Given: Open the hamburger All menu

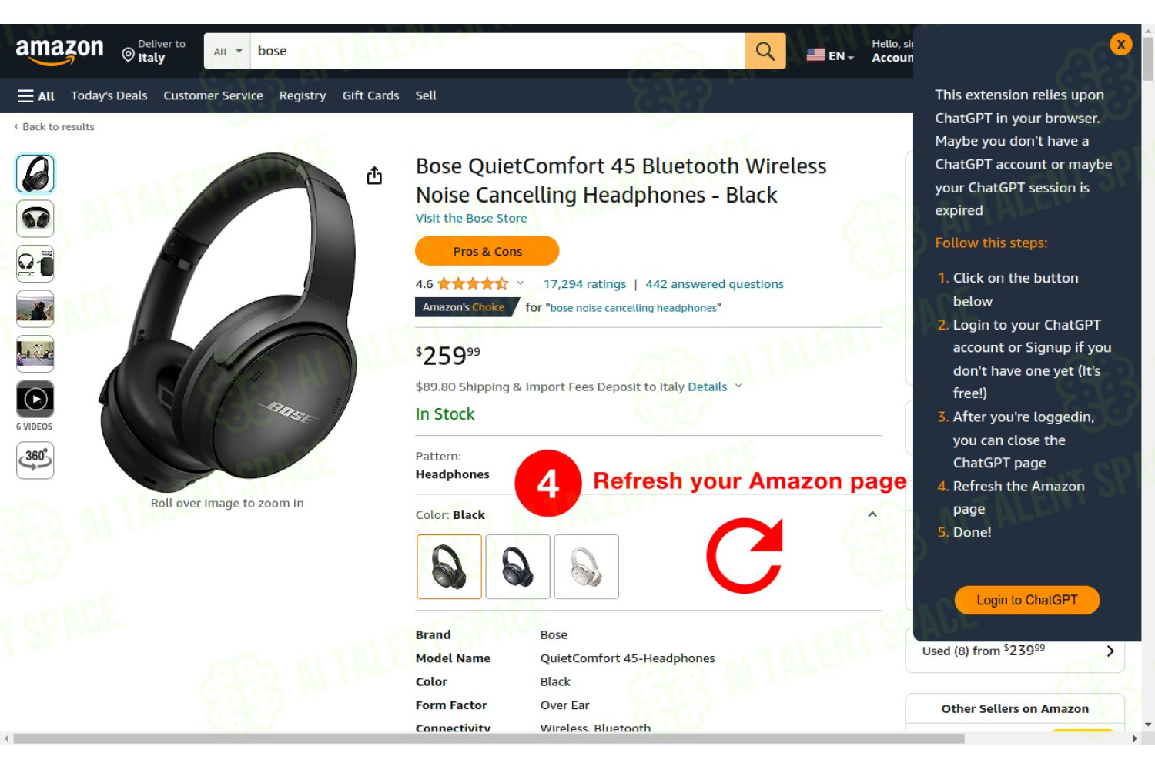Looking at the screenshot, I should point(36,95).
